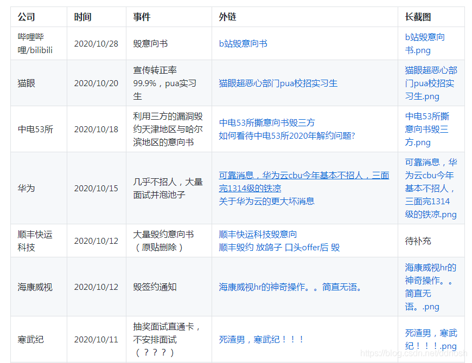Open the 华为云cbu今年基本不招人 .png screenshot link
This screenshot has height=363, width=472.
tap(431, 188)
